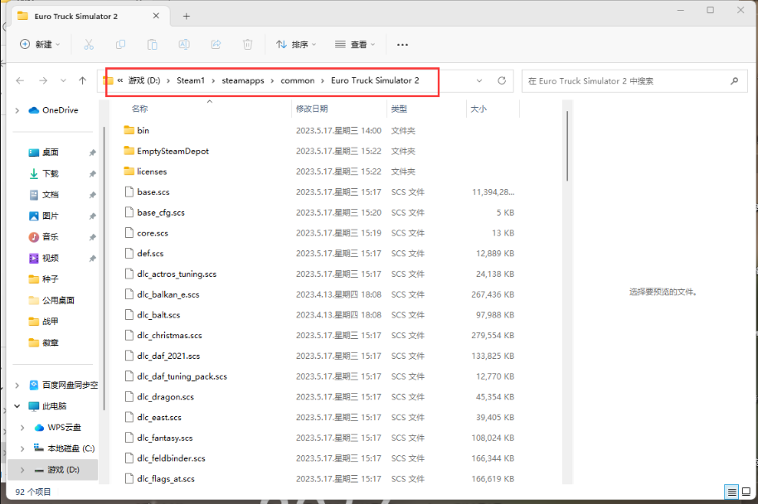
Task: Navigate to Steam1 in breadcrumb path
Action: click(x=191, y=80)
